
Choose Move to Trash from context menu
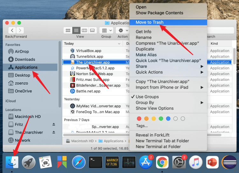149,22
